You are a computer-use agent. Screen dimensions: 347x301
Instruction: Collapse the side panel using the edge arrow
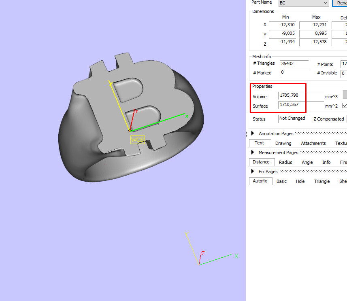246,134
